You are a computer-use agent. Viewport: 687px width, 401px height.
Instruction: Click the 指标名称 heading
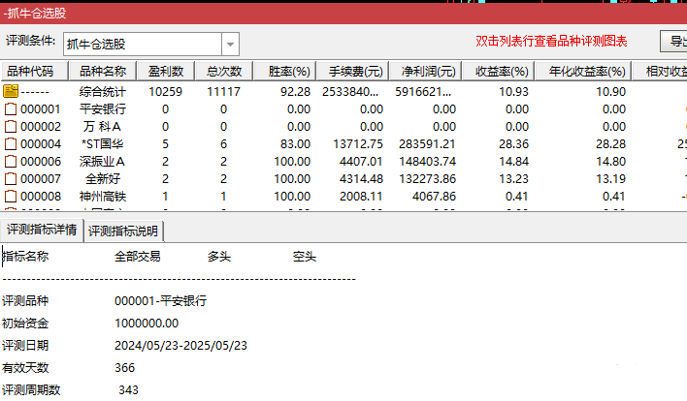[x=25, y=257]
